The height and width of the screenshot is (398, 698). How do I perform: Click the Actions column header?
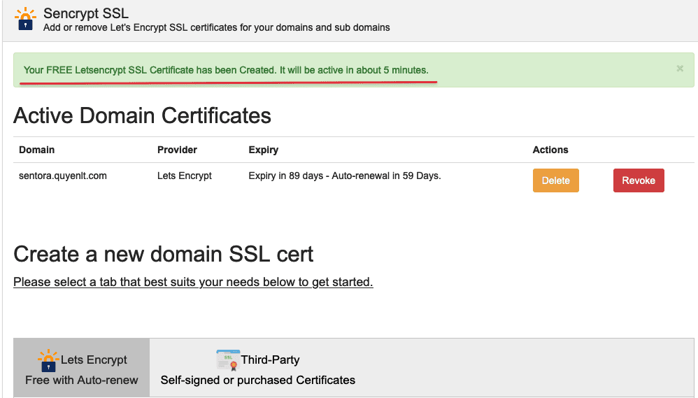[550, 150]
